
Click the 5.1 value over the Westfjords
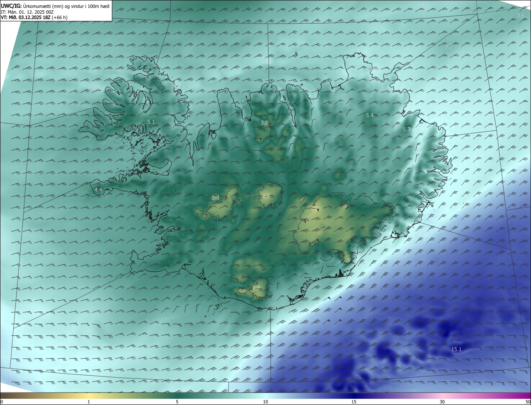point(151,122)
